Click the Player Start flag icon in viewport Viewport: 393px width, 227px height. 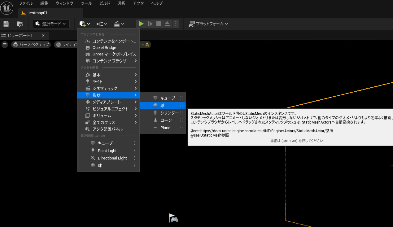click(x=173, y=218)
